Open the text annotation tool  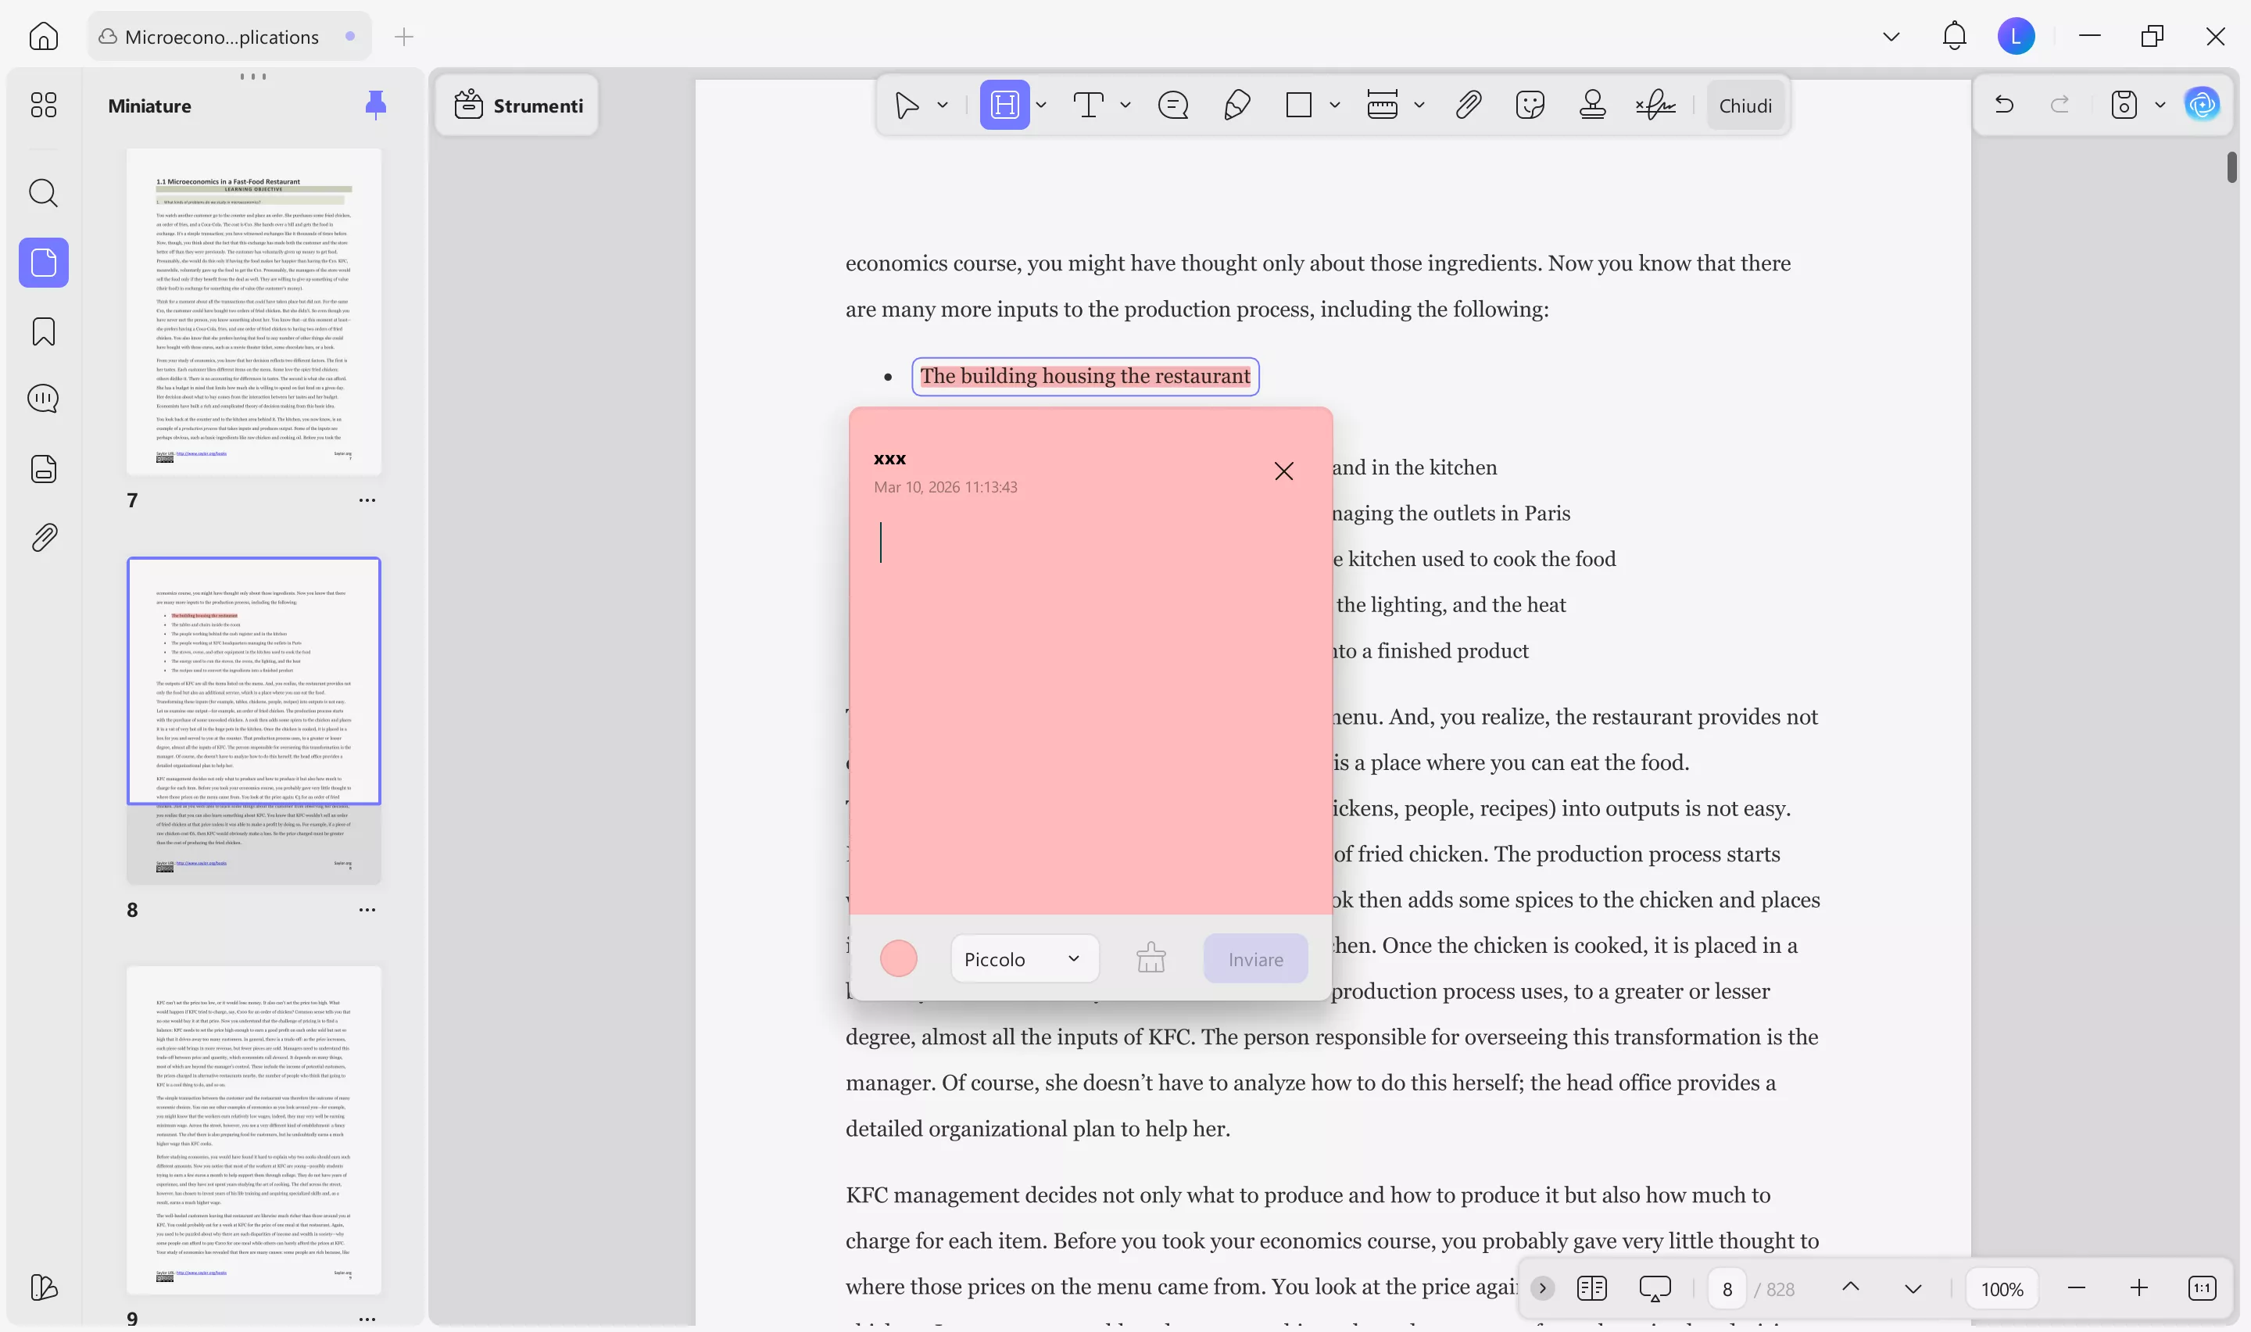pyautogui.click(x=1090, y=104)
